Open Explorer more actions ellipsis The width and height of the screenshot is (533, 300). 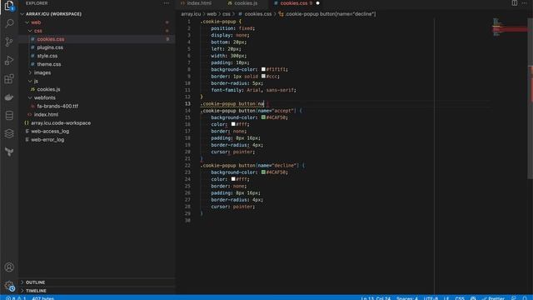(x=167, y=3)
